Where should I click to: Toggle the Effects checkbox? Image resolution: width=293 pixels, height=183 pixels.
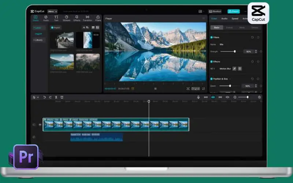212,61
